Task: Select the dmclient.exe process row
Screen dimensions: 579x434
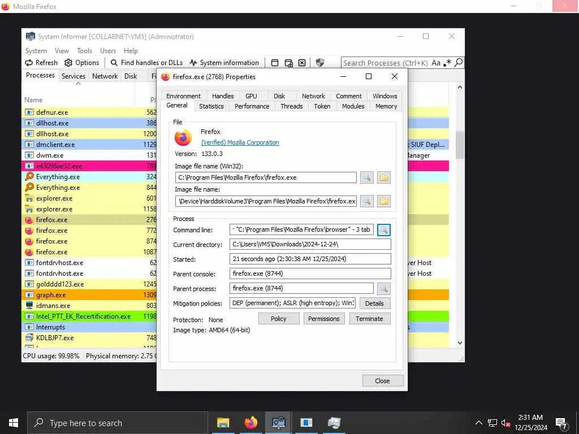Action: tap(89, 145)
